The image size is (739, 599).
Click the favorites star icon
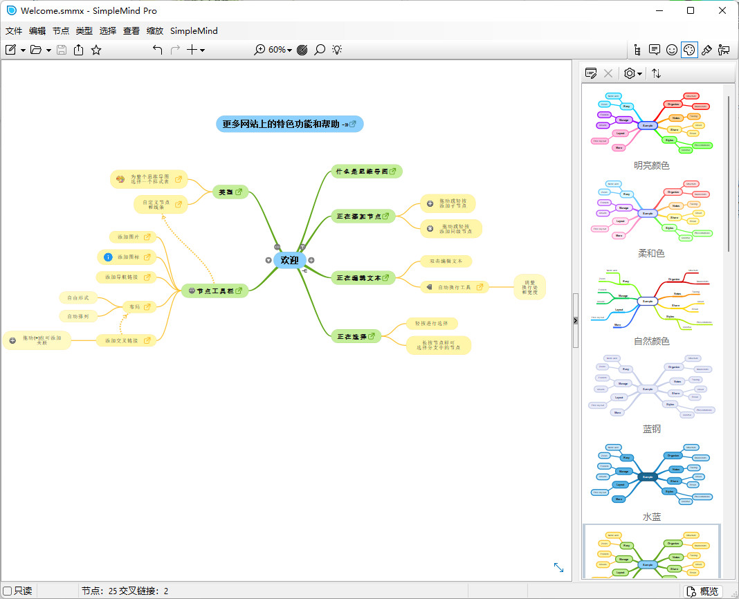tap(96, 50)
